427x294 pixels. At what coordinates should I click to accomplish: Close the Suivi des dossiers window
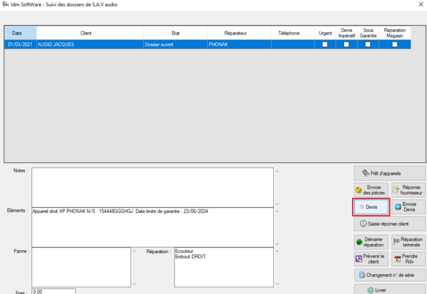pos(421,4)
